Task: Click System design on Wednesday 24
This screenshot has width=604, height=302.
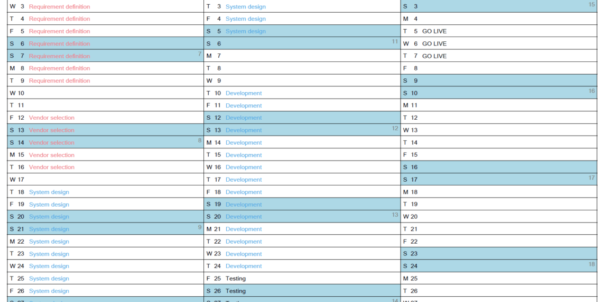Action: pos(49,267)
